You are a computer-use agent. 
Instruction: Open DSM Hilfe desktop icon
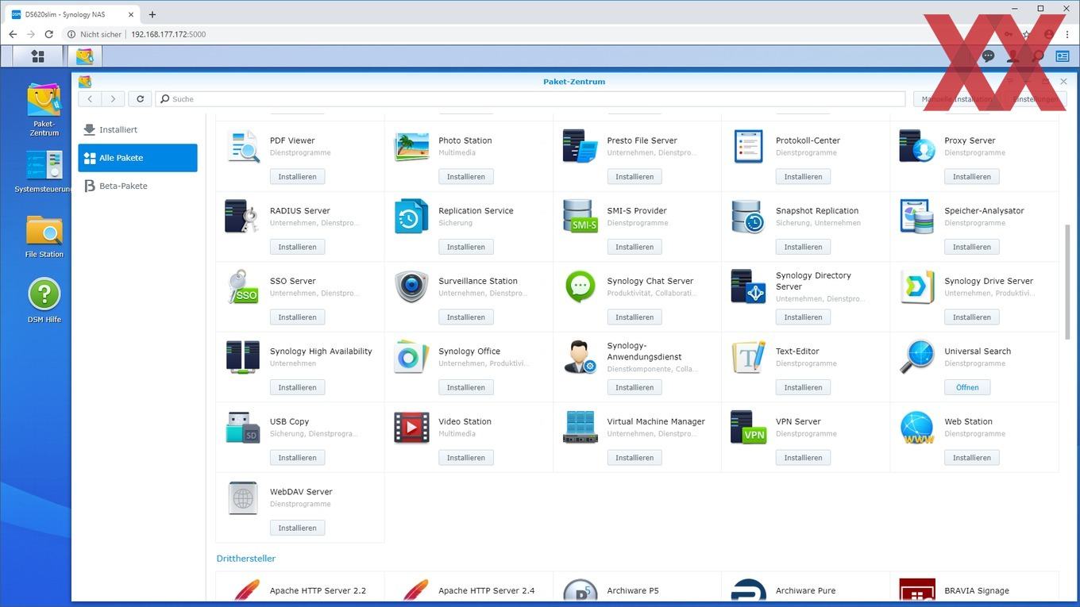click(x=44, y=300)
